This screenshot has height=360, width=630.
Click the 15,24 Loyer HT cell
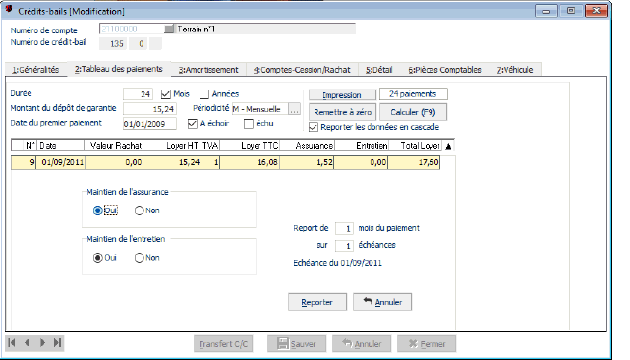(172, 162)
